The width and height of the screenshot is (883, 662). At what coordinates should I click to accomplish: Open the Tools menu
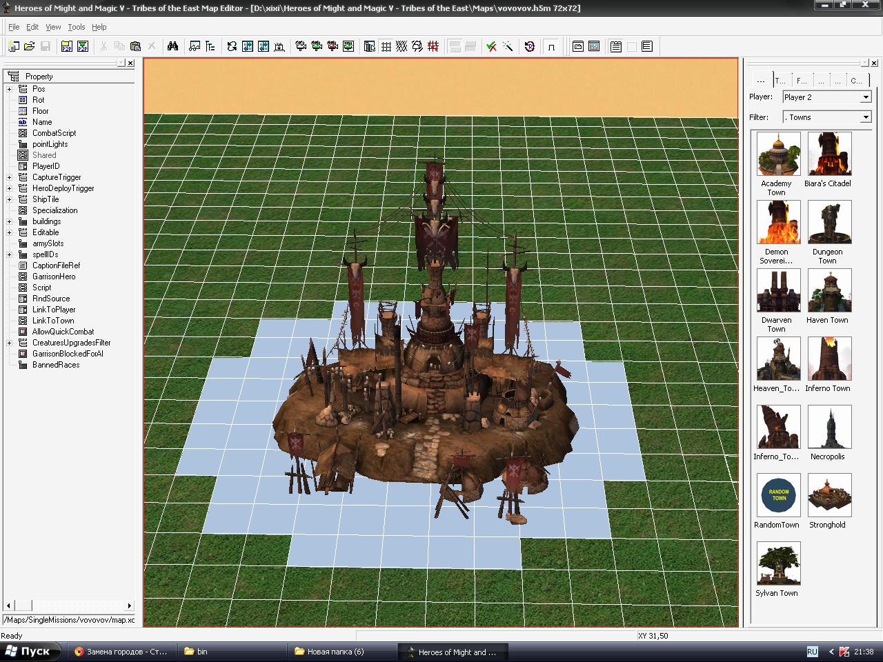(77, 27)
